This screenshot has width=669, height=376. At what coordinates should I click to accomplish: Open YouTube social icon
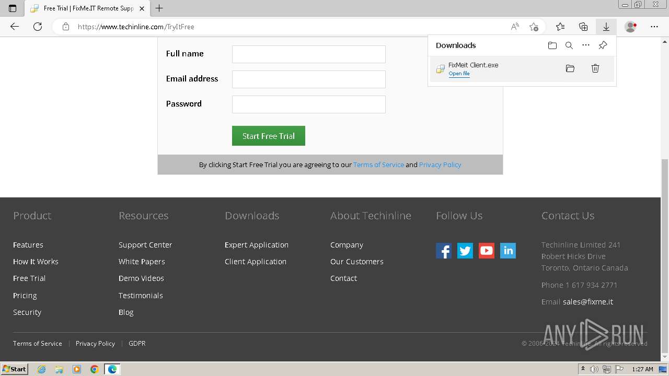click(487, 251)
